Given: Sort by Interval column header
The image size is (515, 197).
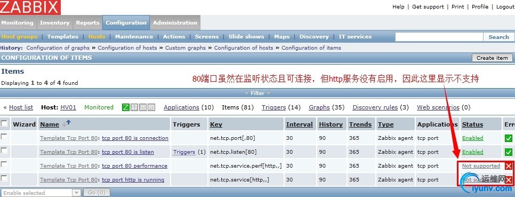Looking at the screenshot, I should tap(299, 124).
